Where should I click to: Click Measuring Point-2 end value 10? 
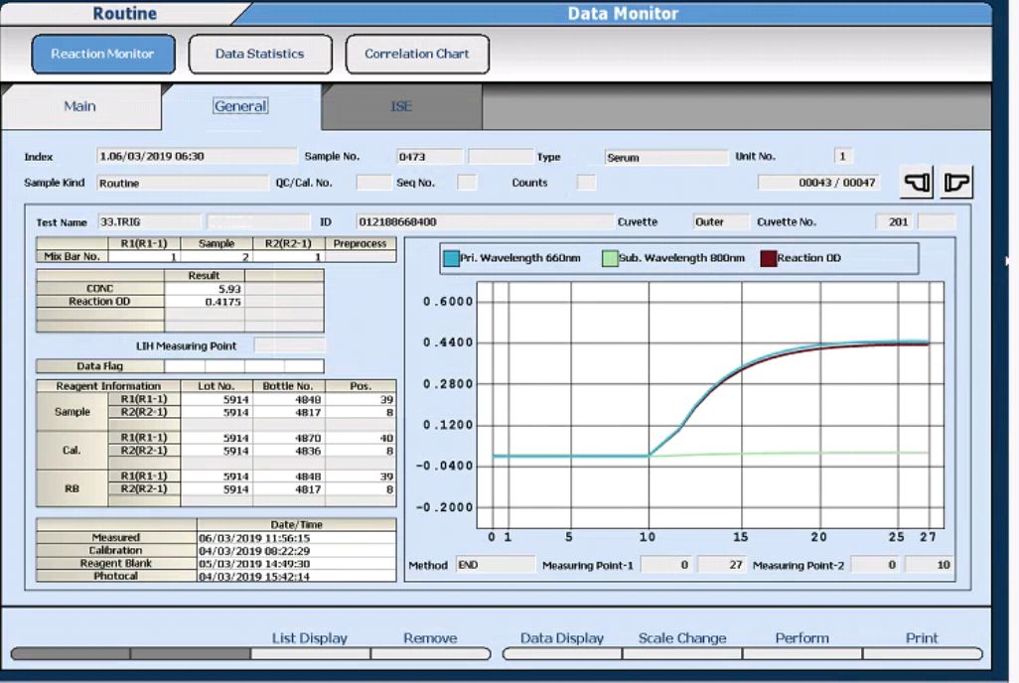pos(930,566)
